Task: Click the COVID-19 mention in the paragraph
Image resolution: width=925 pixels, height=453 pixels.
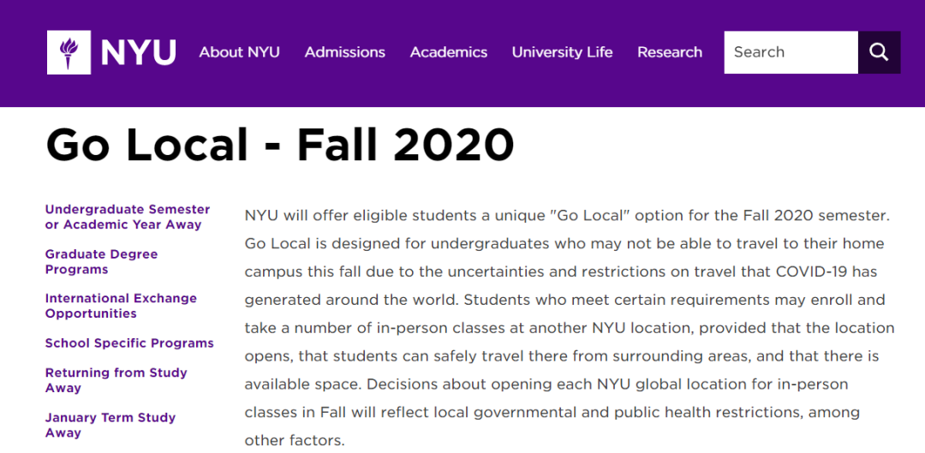Action: [x=811, y=272]
